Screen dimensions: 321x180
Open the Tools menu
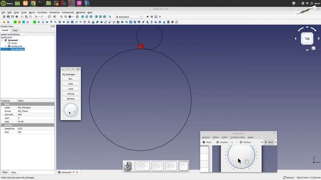coord(24,12)
